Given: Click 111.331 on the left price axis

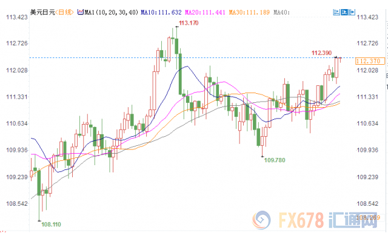Looking at the screenshot, I should (17, 97).
